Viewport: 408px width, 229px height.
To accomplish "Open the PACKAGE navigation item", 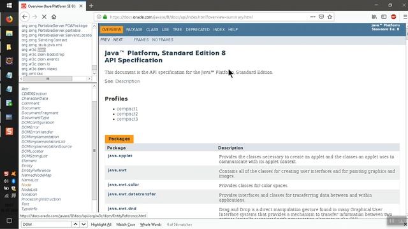I will 135,30.
